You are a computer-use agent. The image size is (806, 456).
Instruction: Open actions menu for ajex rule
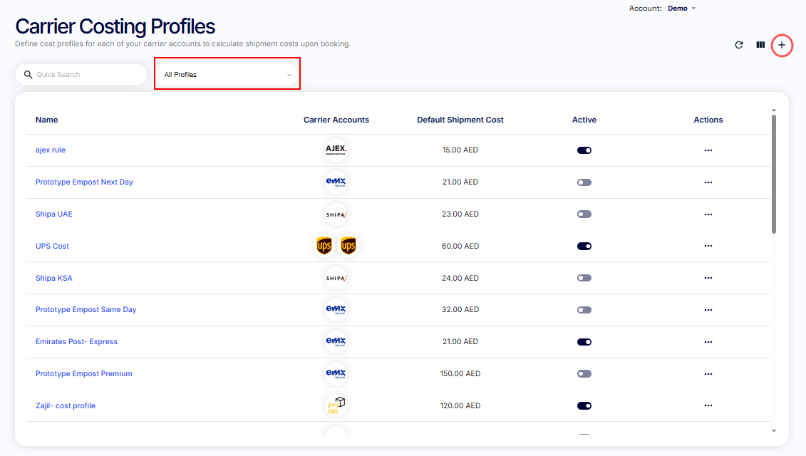pos(708,150)
